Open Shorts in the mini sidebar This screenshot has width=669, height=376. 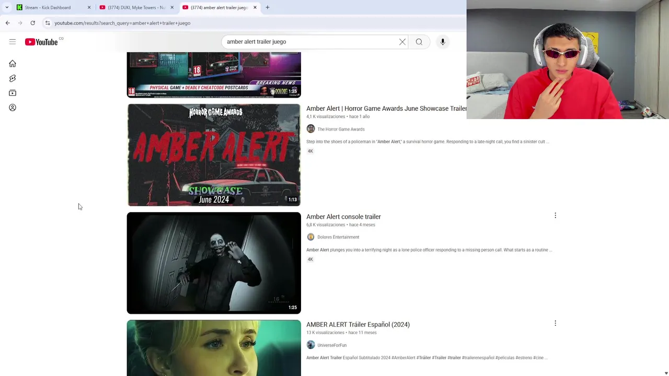tap(13, 78)
